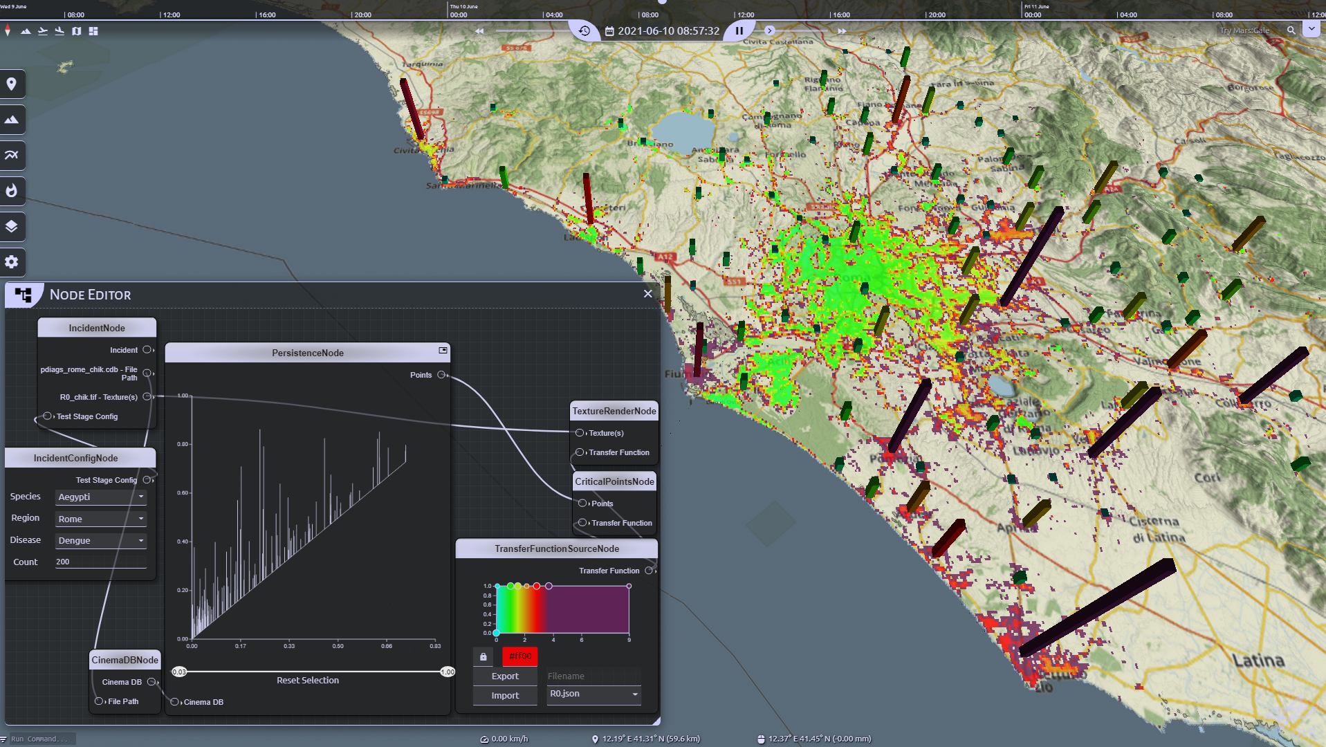Select the red transfer function control point
The image size is (1326, 747).
[537, 586]
